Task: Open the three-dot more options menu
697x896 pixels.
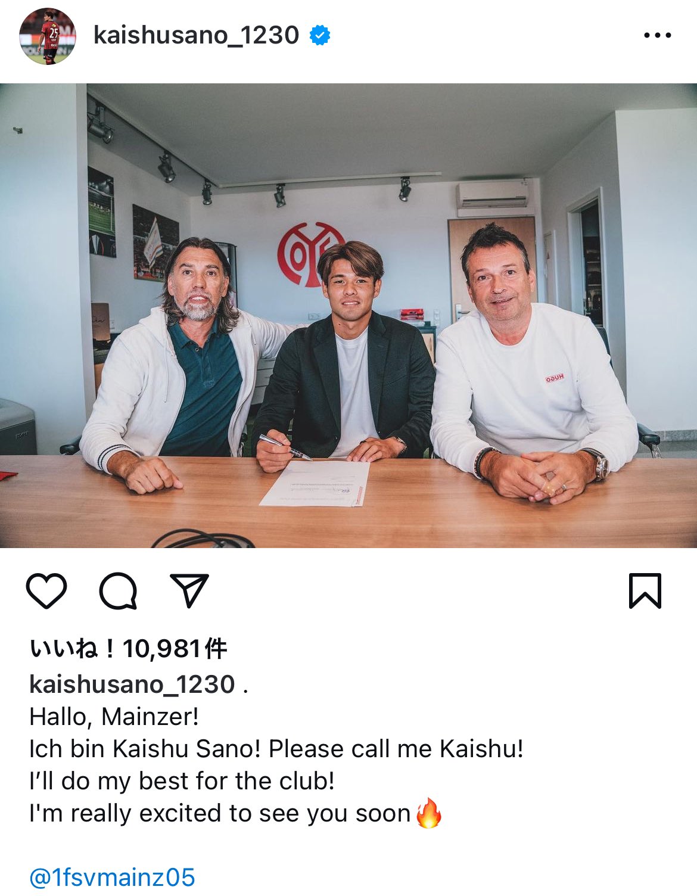Action: pyautogui.click(x=658, y=36)
